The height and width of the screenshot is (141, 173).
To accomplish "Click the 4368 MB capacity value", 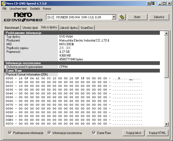I will click(65, 56).
